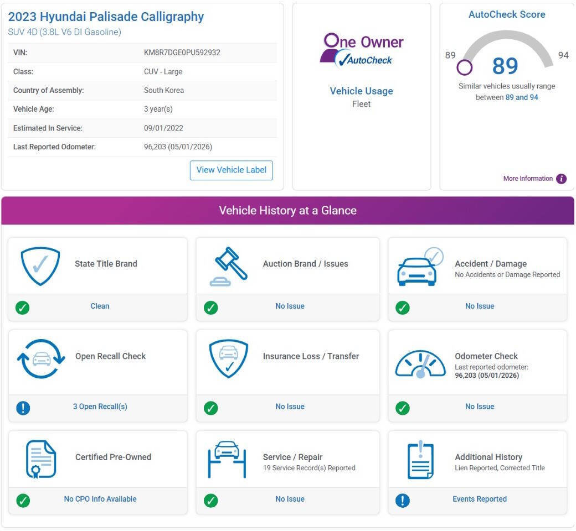Click blue alert icon beside 3 Open Recall(s)
576x531 pixels.
(x=23, y=408)
